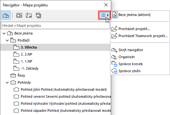Collapse the 'Beze jména' project root

click(4, 33)
